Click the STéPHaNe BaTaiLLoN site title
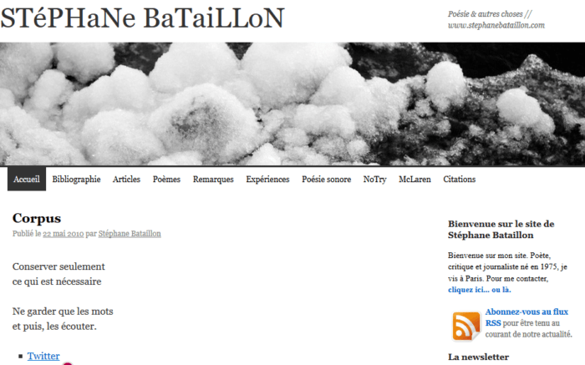 [x=142, y=18]
